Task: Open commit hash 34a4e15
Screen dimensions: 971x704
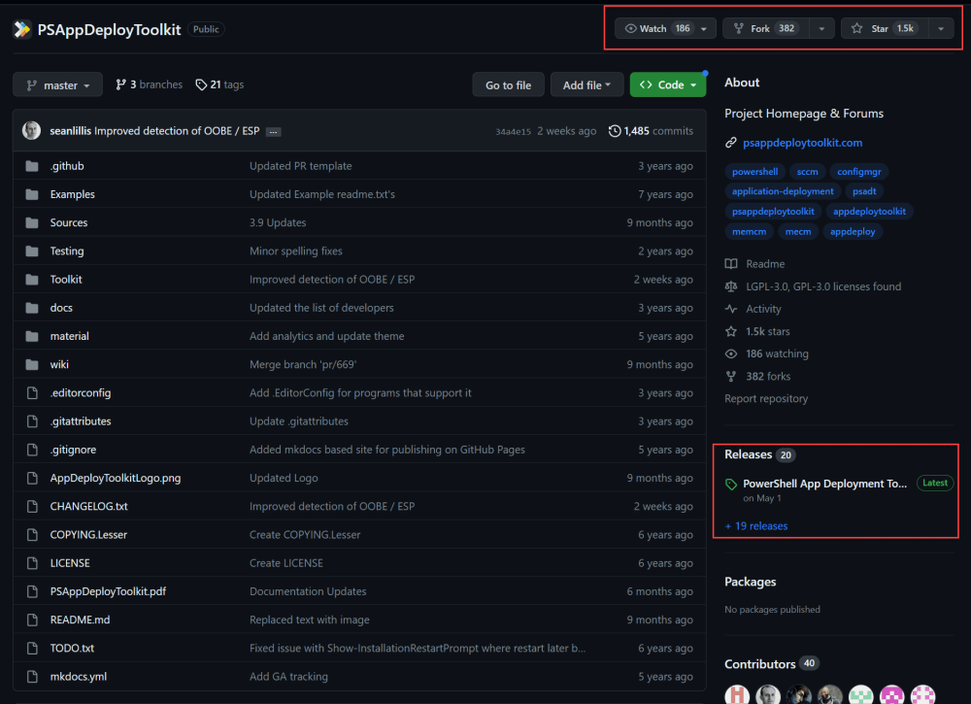Action: pos(513,132)
